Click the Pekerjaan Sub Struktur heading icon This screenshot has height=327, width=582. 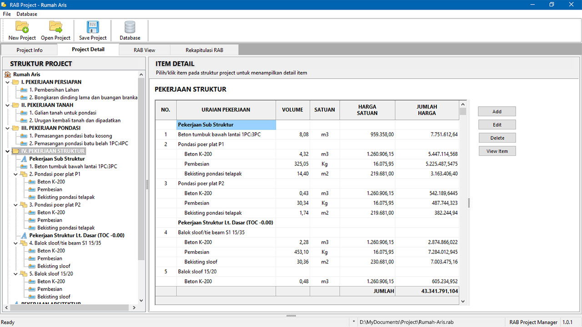[x=24, y=159]
